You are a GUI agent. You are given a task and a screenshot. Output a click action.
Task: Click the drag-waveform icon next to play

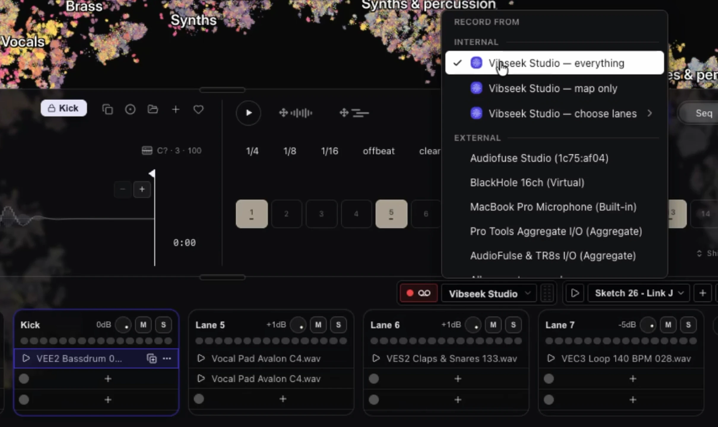296,113
